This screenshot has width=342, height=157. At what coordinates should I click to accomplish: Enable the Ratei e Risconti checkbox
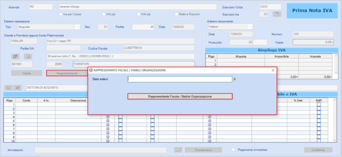click(x=177, y=15)
